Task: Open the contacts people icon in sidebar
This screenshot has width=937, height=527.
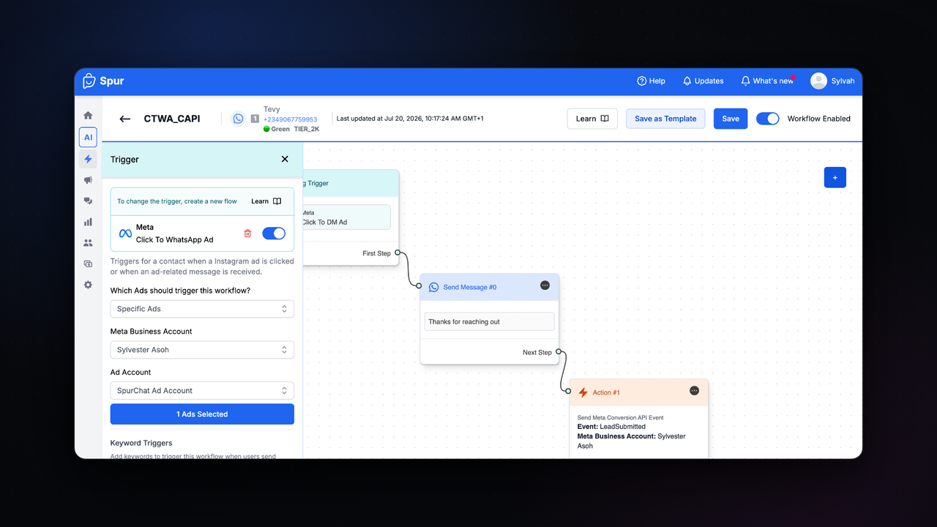Action: click(x=88, y=243)
